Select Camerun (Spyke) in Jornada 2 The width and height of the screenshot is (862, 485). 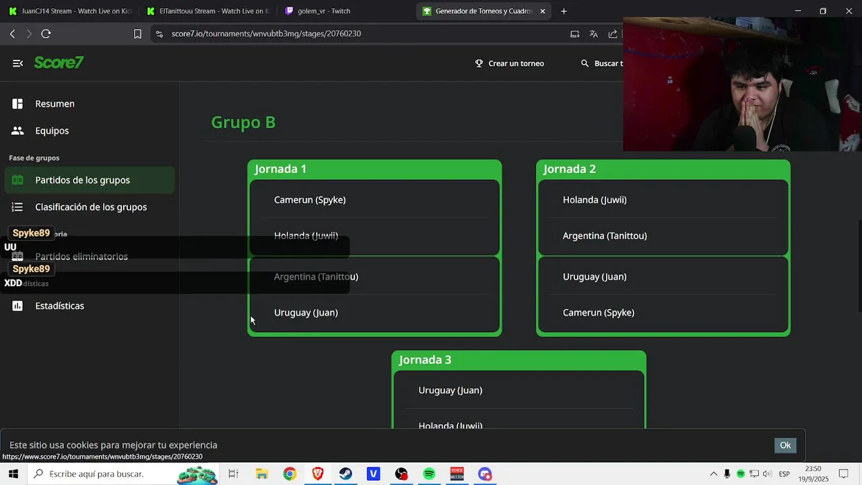[598, 313]
